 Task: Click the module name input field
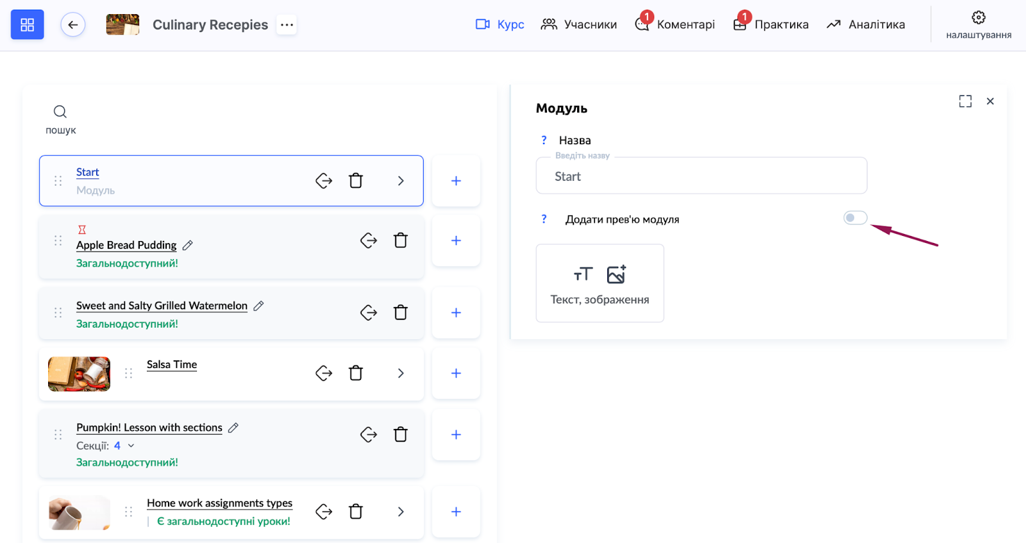(x=701, y=176)
